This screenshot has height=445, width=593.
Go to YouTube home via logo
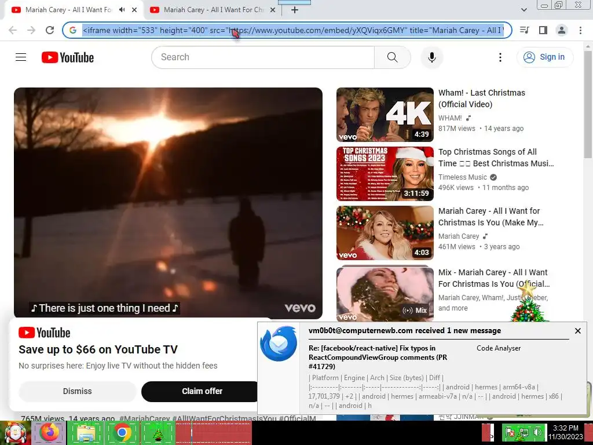pyautogui.click(x=68, y=57)
